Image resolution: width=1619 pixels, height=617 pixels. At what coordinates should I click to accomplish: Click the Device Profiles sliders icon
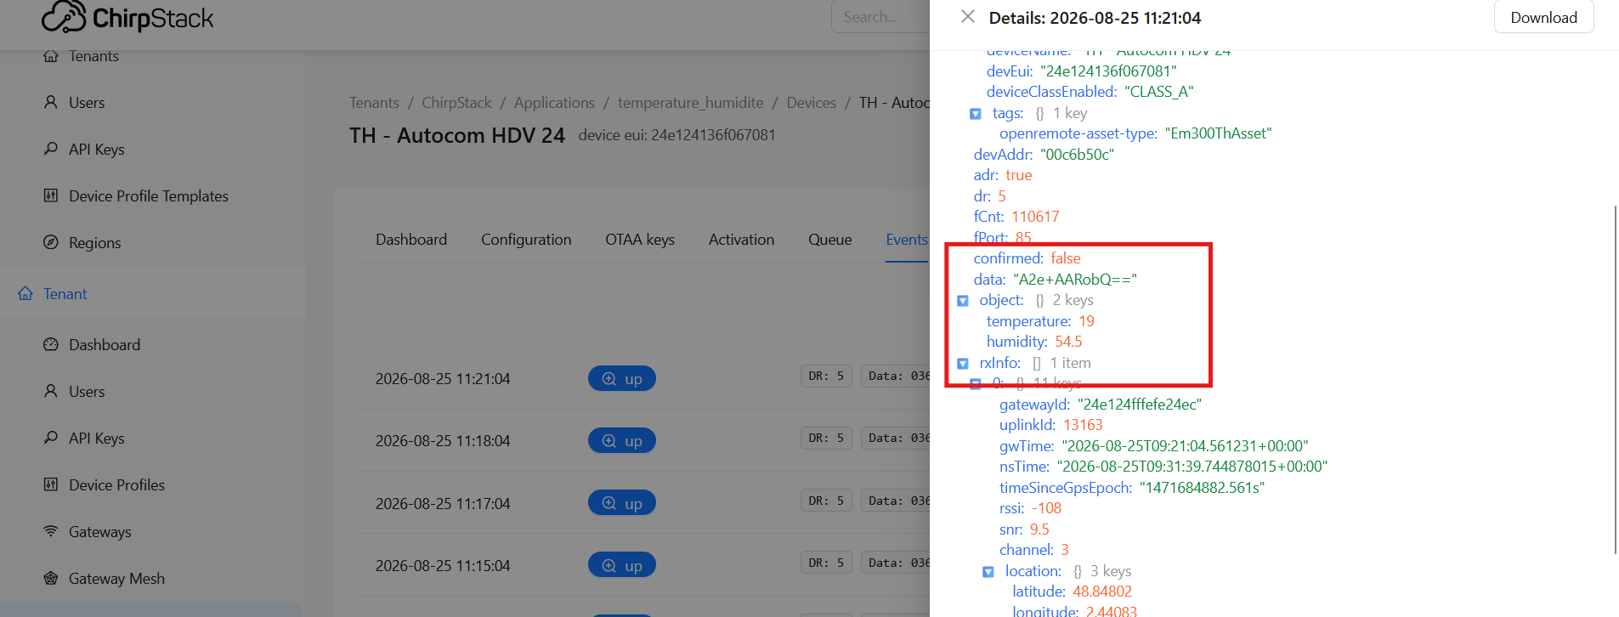click(x=51, y=484)
